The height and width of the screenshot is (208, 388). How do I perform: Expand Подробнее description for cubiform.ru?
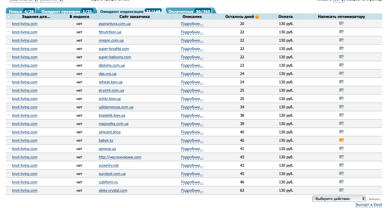[192, 182]
